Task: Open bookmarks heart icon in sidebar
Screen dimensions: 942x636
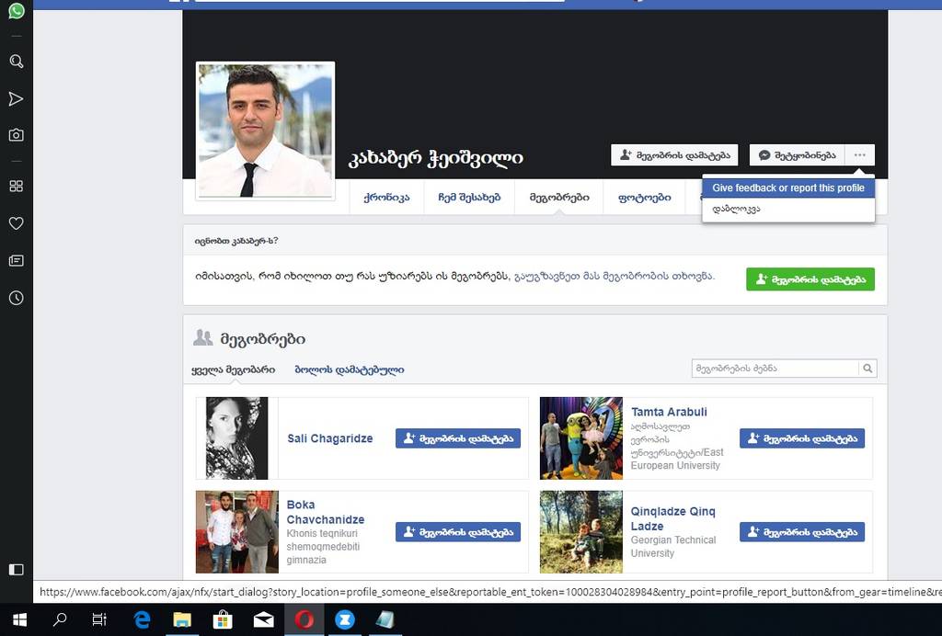Action: pos(17,223)
